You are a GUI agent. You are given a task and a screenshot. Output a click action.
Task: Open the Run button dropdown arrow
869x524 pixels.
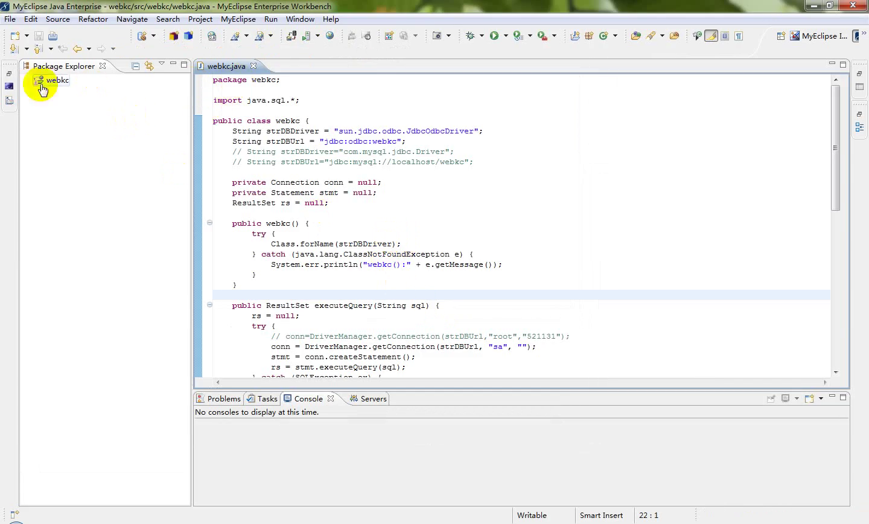click(x=506, y=36)
